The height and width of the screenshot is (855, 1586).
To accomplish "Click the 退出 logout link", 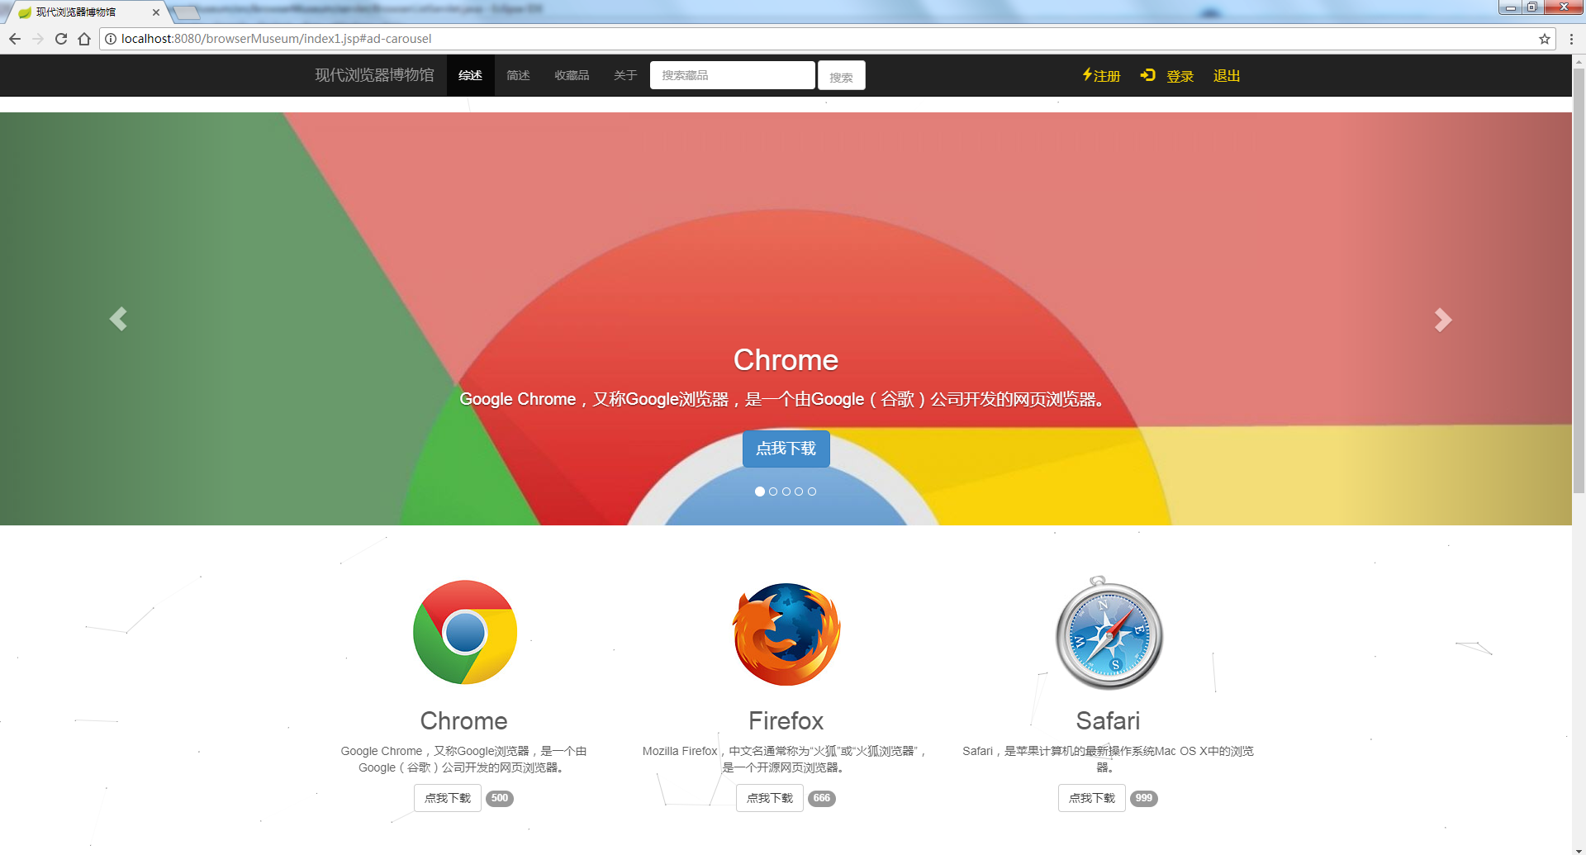I will pyautogui.click(x=1227, y=76).
